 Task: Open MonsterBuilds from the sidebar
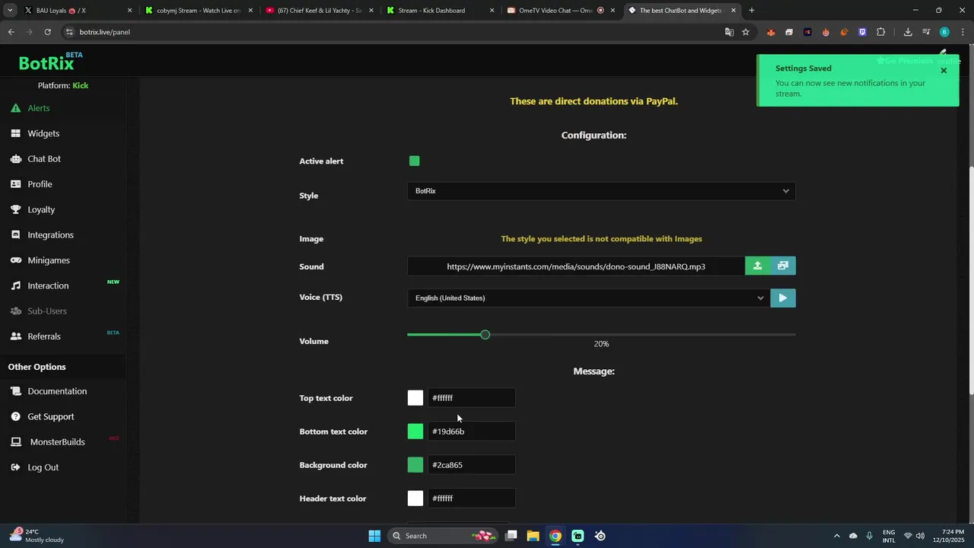(57, 442)
